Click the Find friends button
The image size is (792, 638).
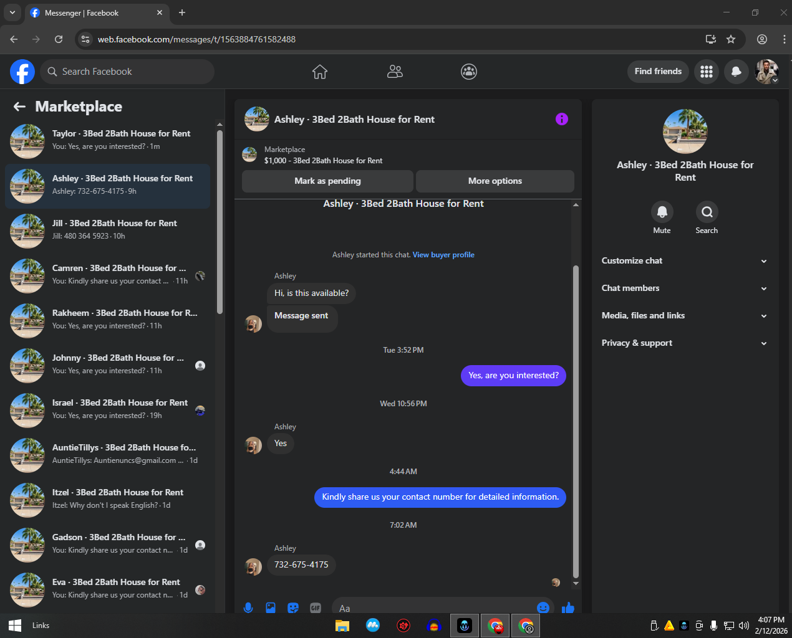tap(658, 72)
